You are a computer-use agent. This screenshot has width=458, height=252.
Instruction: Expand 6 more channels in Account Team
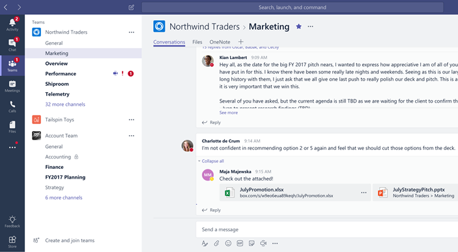coord(64,197)
